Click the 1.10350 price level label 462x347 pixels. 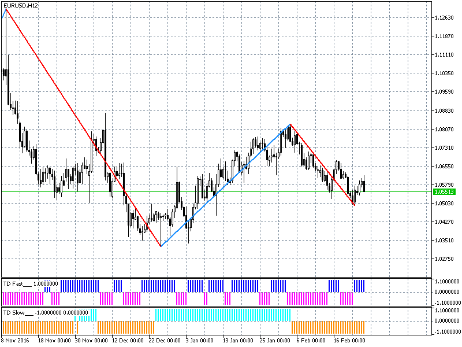click(x=444, y=73)
